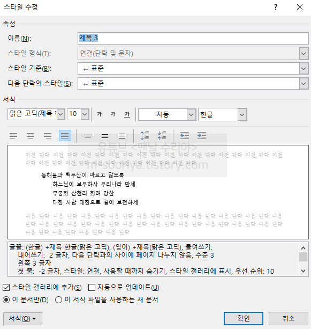The height and width of the screenshot is (329, 311).
Task: Apply bold formatting with 가 button
Action: (x=100, y=114)
